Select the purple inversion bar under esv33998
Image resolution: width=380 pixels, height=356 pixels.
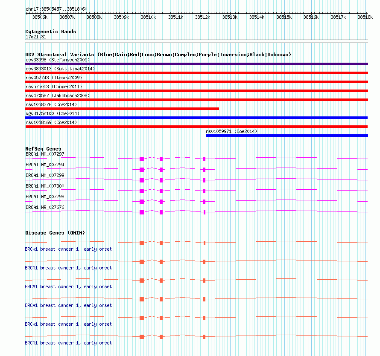point(196,64)
